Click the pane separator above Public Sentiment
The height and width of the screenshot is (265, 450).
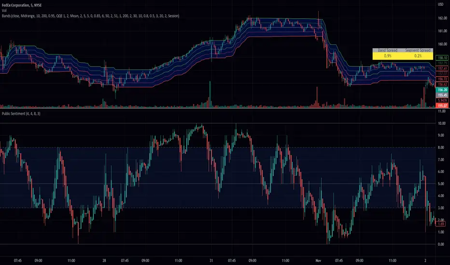tap(218, 108)
